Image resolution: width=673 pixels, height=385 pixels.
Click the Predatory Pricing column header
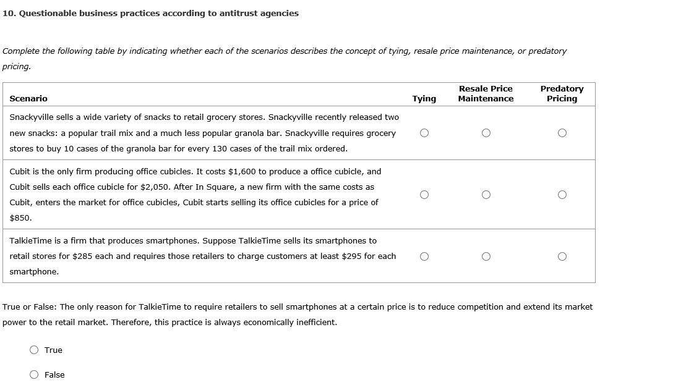click(562, 94)
